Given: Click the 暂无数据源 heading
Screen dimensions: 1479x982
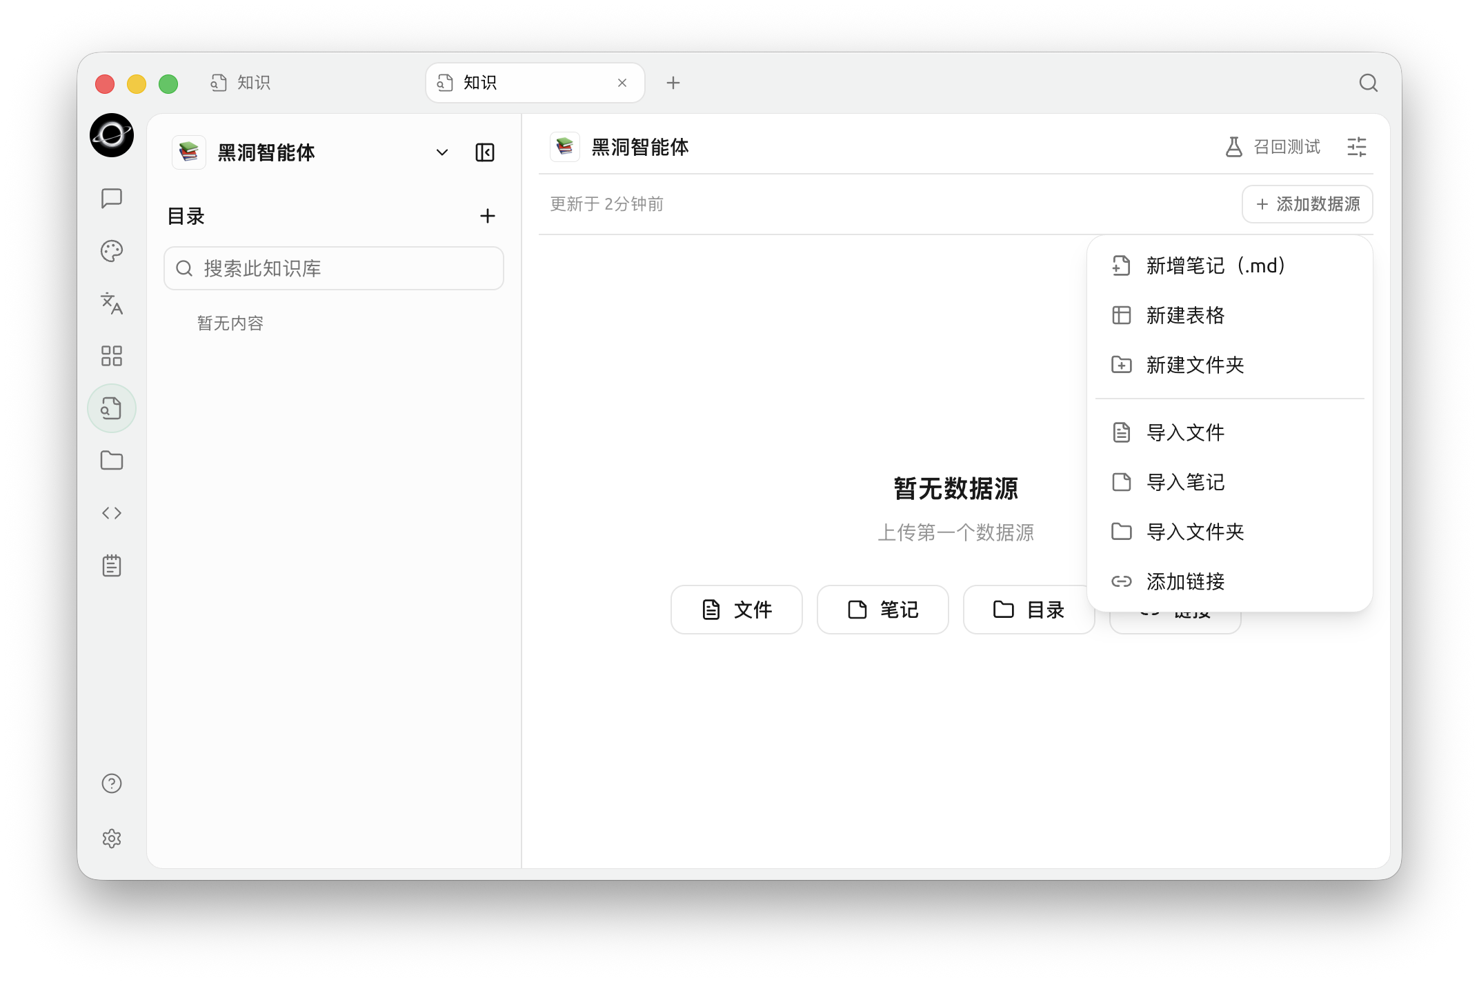Looking at the screenshot, I should coord(955,488).
